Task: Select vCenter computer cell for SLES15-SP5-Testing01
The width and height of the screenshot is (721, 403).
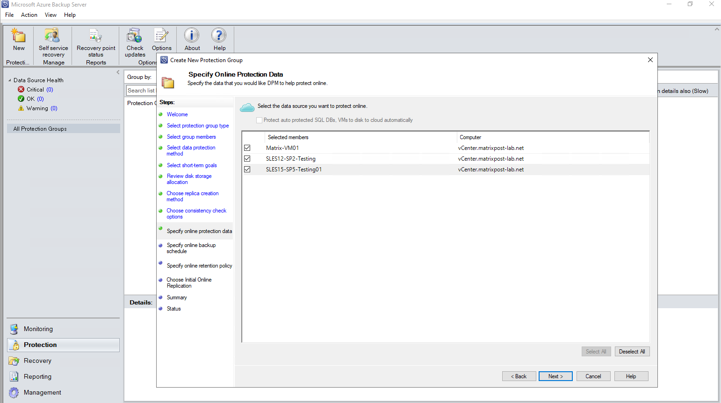Action: tap(491, 170)
